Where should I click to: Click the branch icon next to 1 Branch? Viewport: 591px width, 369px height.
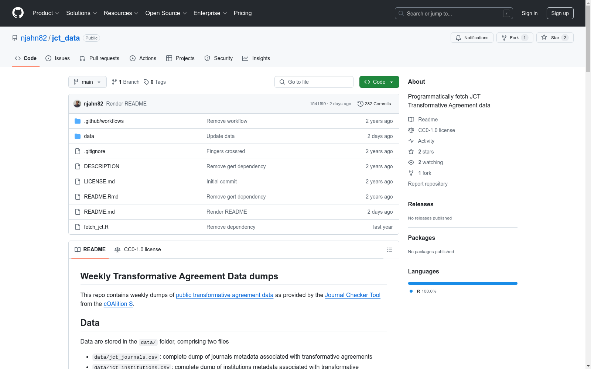[115, 82]
